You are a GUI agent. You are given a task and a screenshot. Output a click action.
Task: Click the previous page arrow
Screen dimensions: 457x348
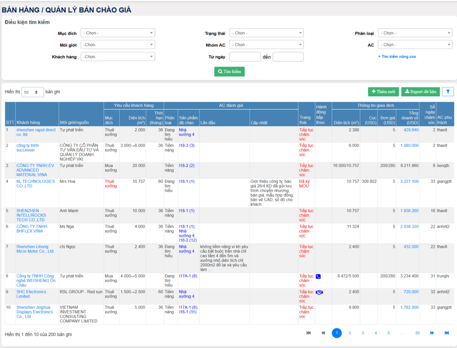click(323, 333)
